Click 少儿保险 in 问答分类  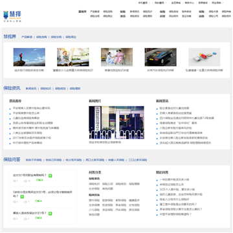pos(94,210)
